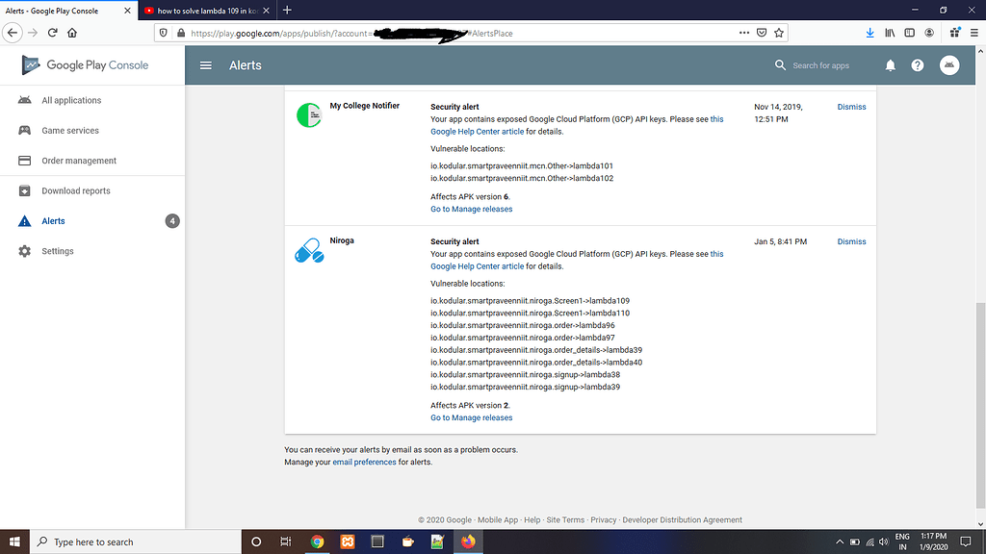Image resolution: width=986 pixels, height=554 pixels.
Task: Open the Privacy footer link
Action: 603,520
